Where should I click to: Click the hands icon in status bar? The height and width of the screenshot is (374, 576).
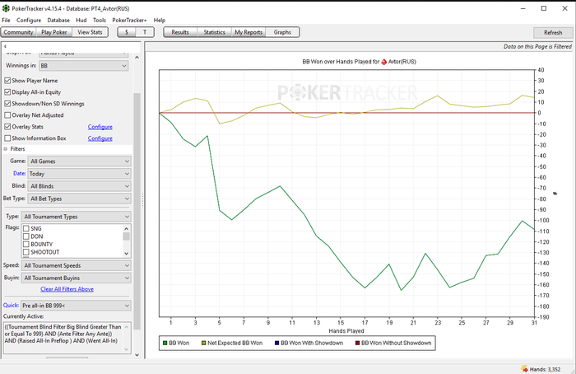point(524,368)
